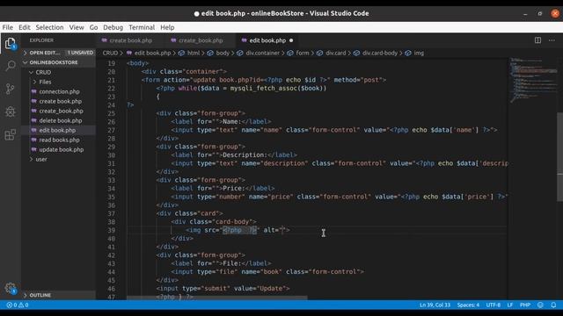This screenshot has height=316, width=563.
Task: Change indentation via Spaces: 4
Action: (468, 305)
